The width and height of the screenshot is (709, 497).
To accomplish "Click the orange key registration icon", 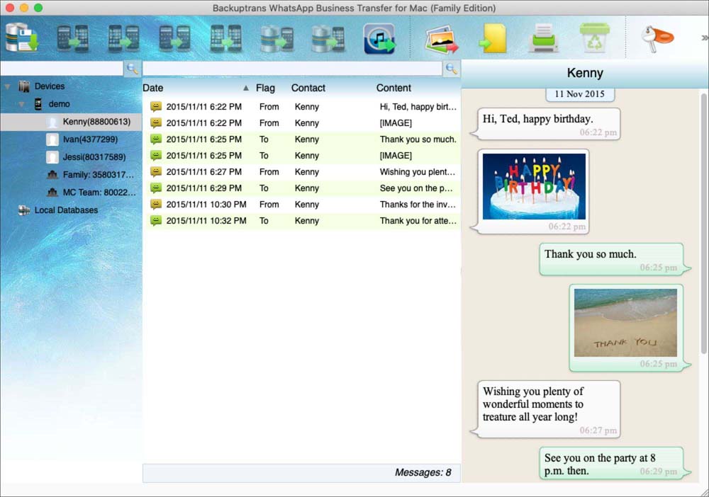I will (x=657, y=38).
